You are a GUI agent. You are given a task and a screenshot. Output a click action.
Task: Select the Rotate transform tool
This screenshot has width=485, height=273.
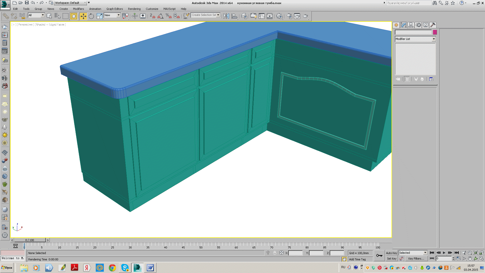(91, 16)
